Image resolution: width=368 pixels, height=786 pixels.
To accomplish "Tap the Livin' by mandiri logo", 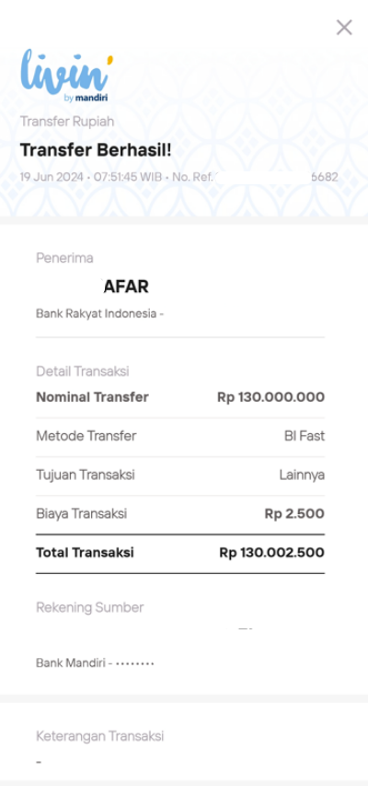I will click(67, 76).
